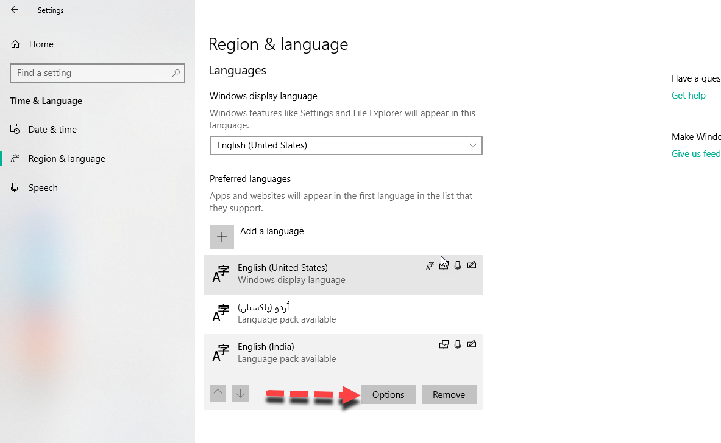Image resolution: width=721 pixels, height=443 pixels.
Task: Open the Speech settings page
Action: coord(43,188)
